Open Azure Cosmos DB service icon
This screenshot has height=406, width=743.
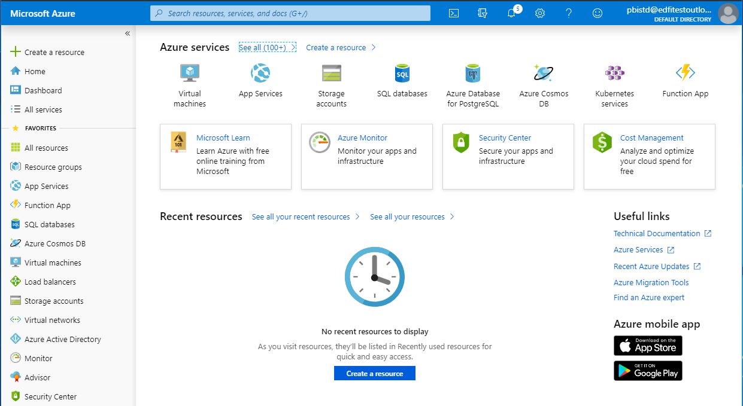[x=544, y=74]
